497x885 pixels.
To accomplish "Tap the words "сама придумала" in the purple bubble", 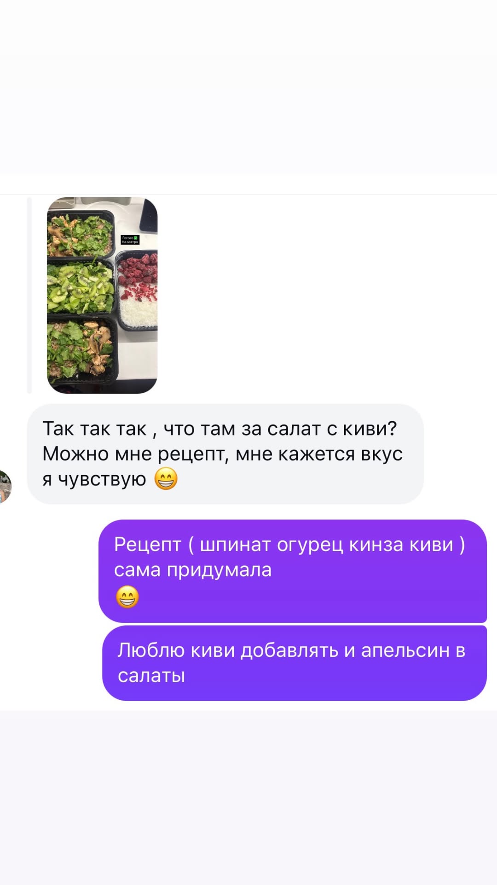I will [193, 570].
